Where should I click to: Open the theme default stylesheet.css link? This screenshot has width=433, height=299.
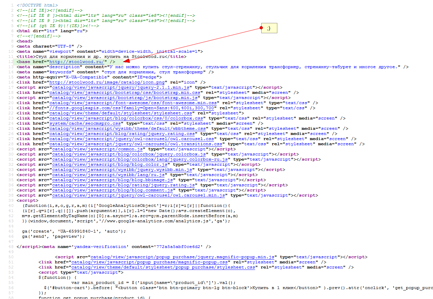(x=121, y=113)
